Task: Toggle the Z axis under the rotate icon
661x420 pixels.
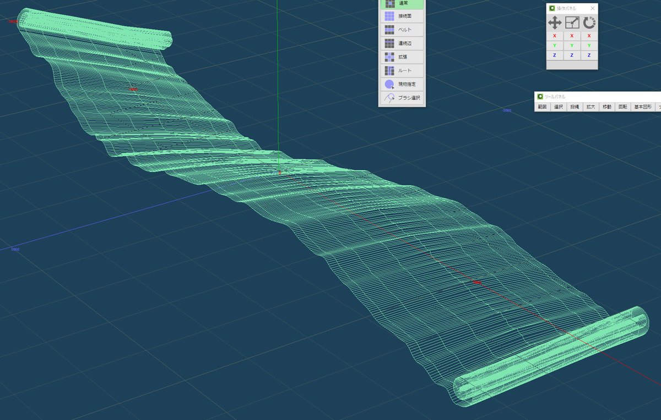Action: pyautogui.click(x=589, y=56)
